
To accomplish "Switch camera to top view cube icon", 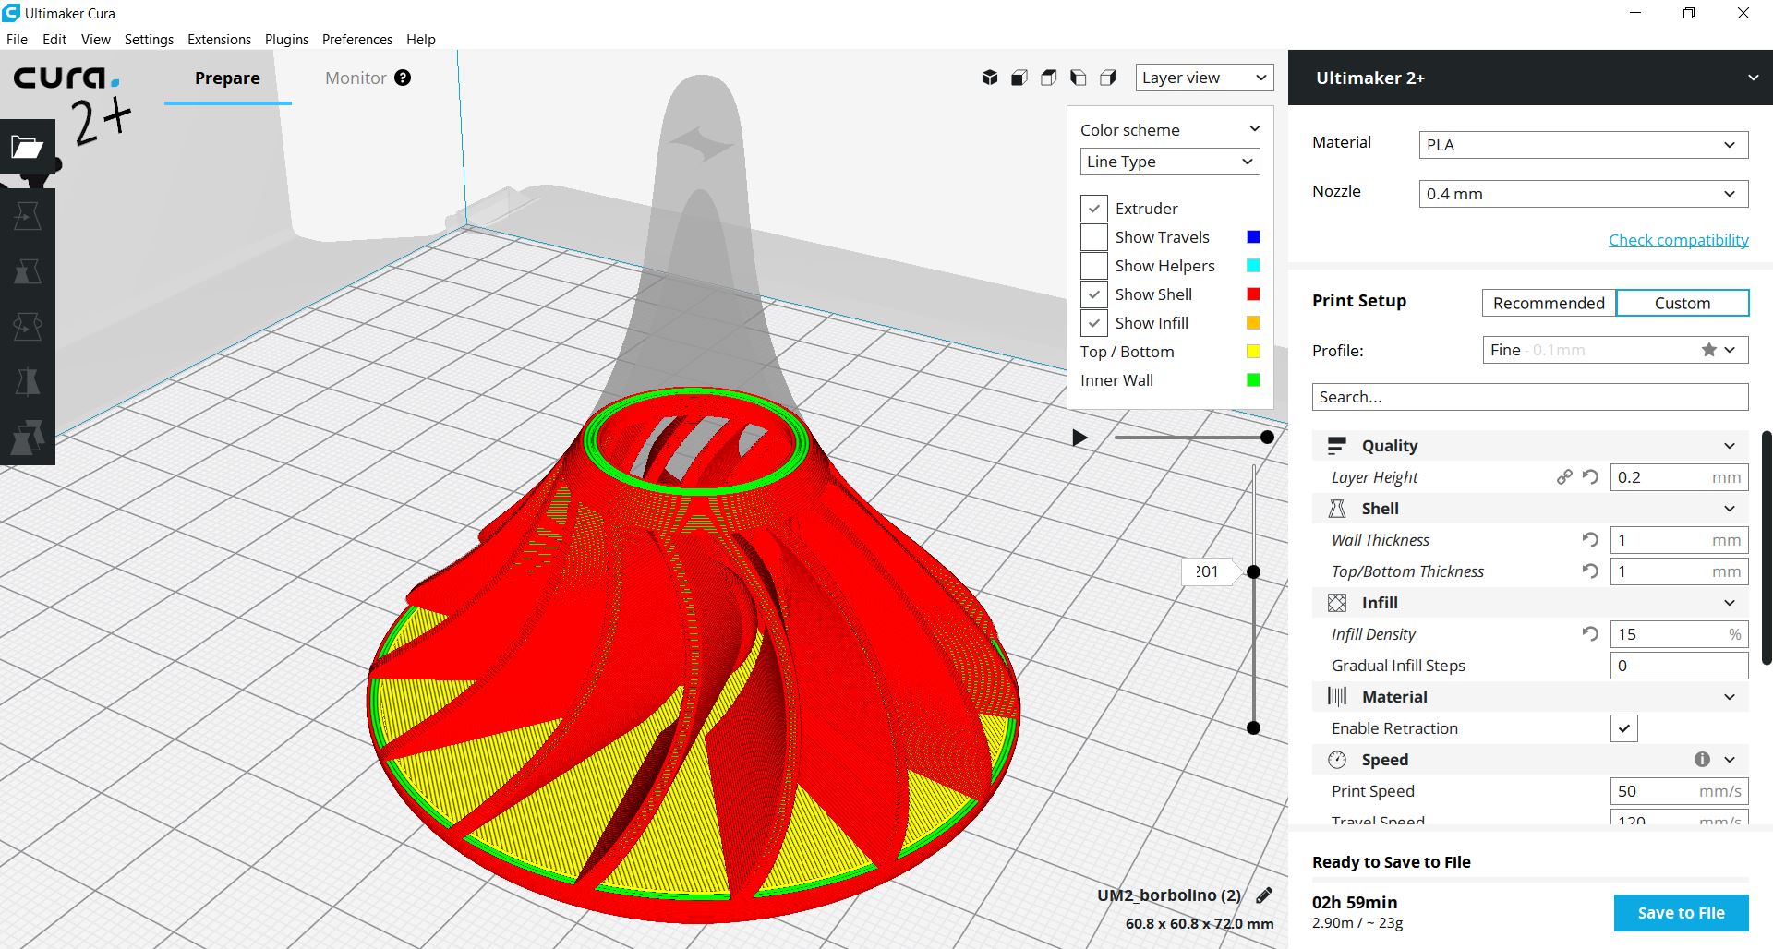I will pos(1049,78).
